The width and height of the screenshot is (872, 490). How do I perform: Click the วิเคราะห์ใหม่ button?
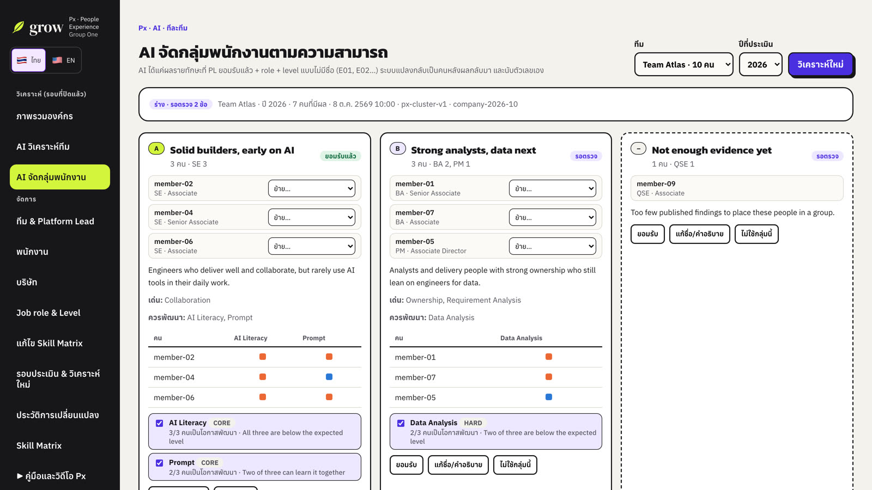(820, 64)
